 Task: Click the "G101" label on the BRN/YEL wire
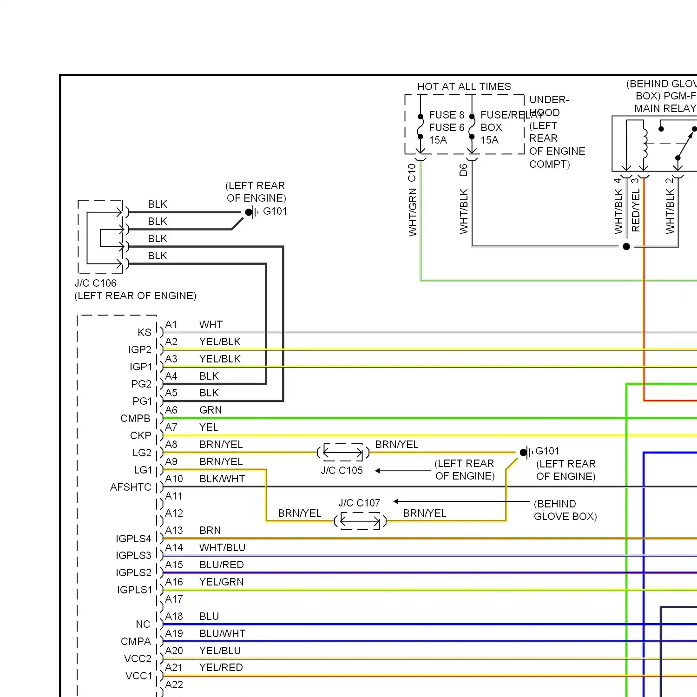pos(547,451)
